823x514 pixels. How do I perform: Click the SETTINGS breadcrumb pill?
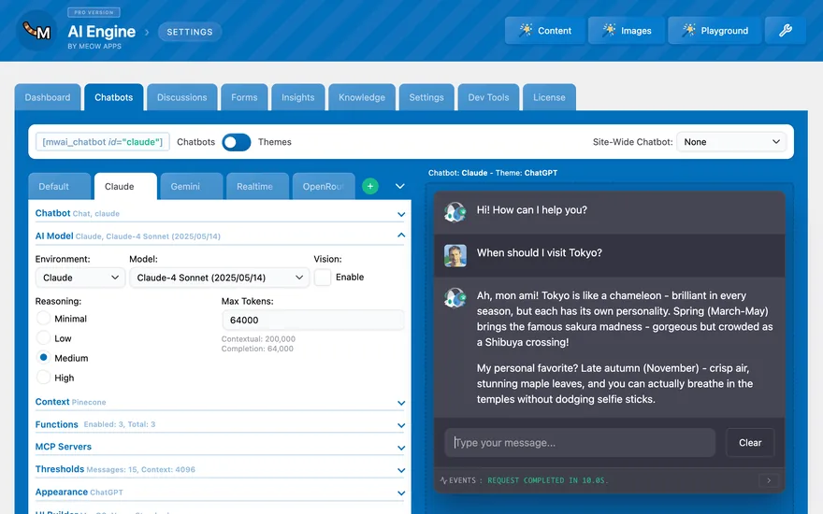190,32
